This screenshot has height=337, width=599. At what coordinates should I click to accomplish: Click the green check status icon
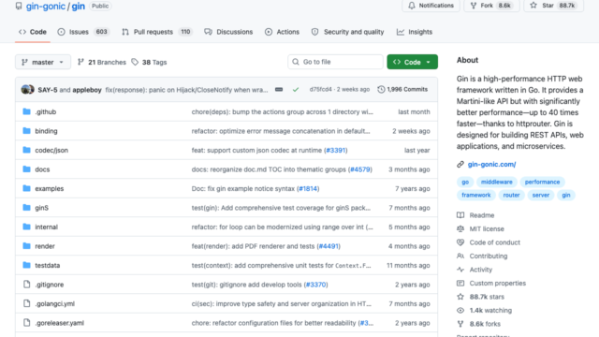click(x=296, y=90)
